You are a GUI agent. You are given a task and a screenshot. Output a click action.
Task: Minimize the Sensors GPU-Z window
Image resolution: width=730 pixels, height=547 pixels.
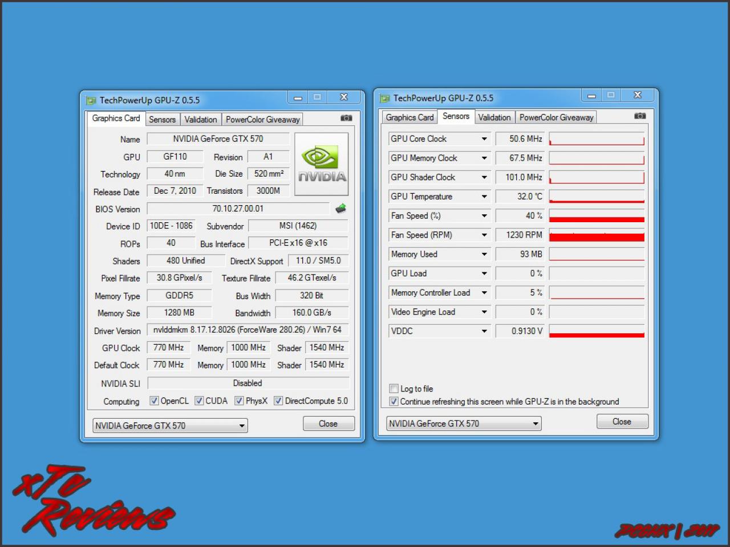[591, 95]
